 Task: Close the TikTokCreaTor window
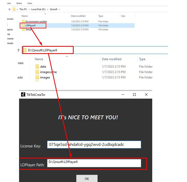pos(146,94)
